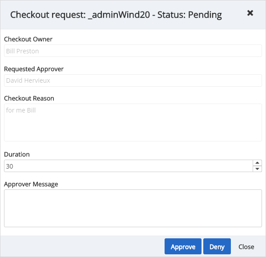The width and height of the screenshot is (266, 257).
Task: Click the Close text button
Action: [x=246, y=247]
